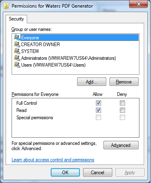Click the Full Control permission label

pos(27,103)
